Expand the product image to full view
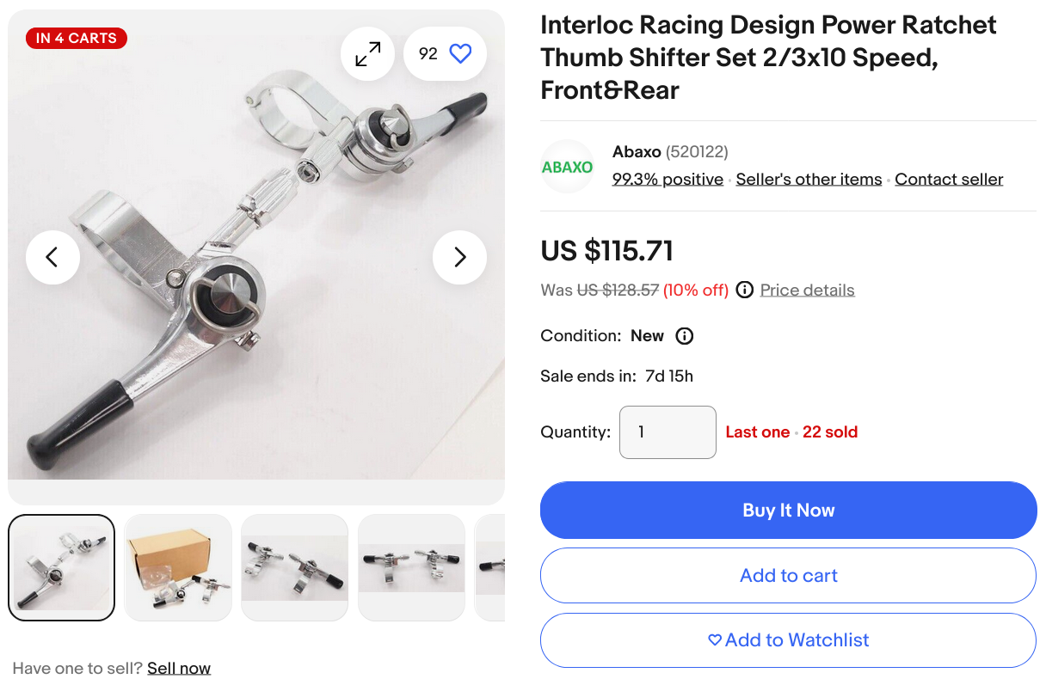 click(x=367, y=54)
